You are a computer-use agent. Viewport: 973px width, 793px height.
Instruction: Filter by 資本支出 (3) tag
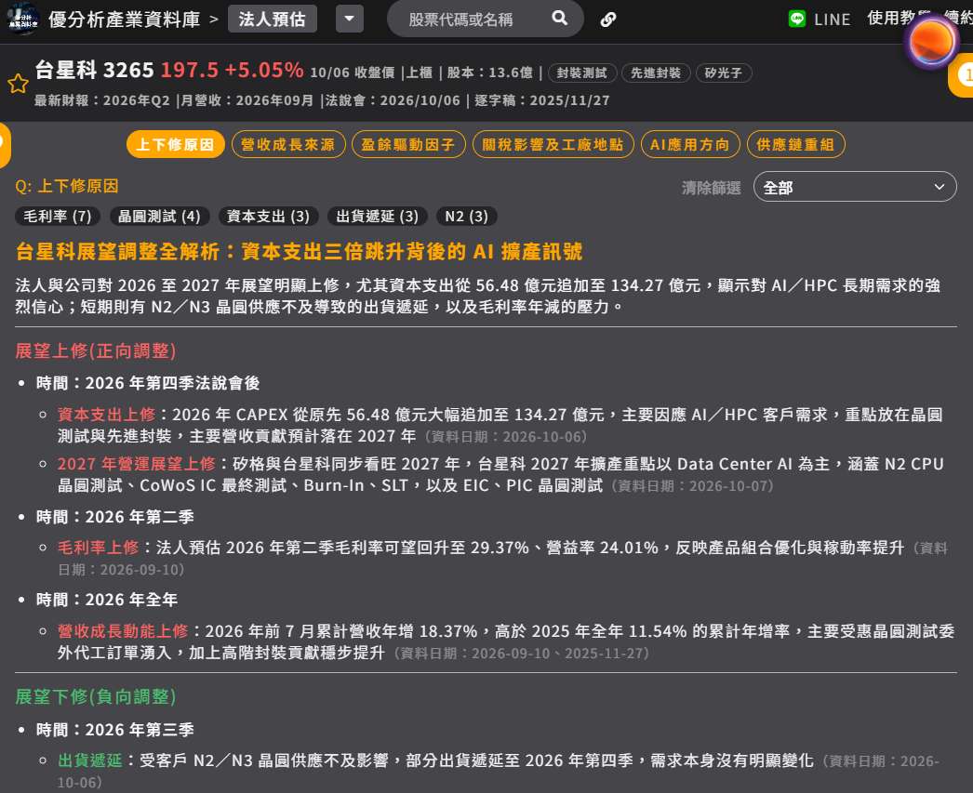point(268,216)
